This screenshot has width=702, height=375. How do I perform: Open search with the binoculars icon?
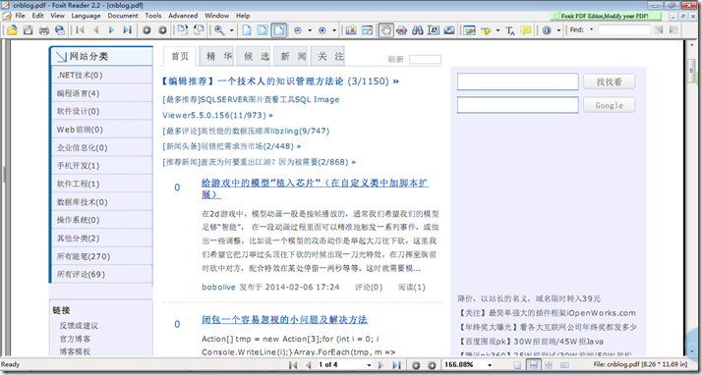tap(417, 30)
